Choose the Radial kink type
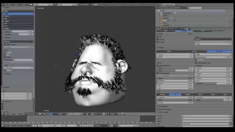The width and height of the screenshot is (235, 132). pyautogui.click(x=188, y=95)
